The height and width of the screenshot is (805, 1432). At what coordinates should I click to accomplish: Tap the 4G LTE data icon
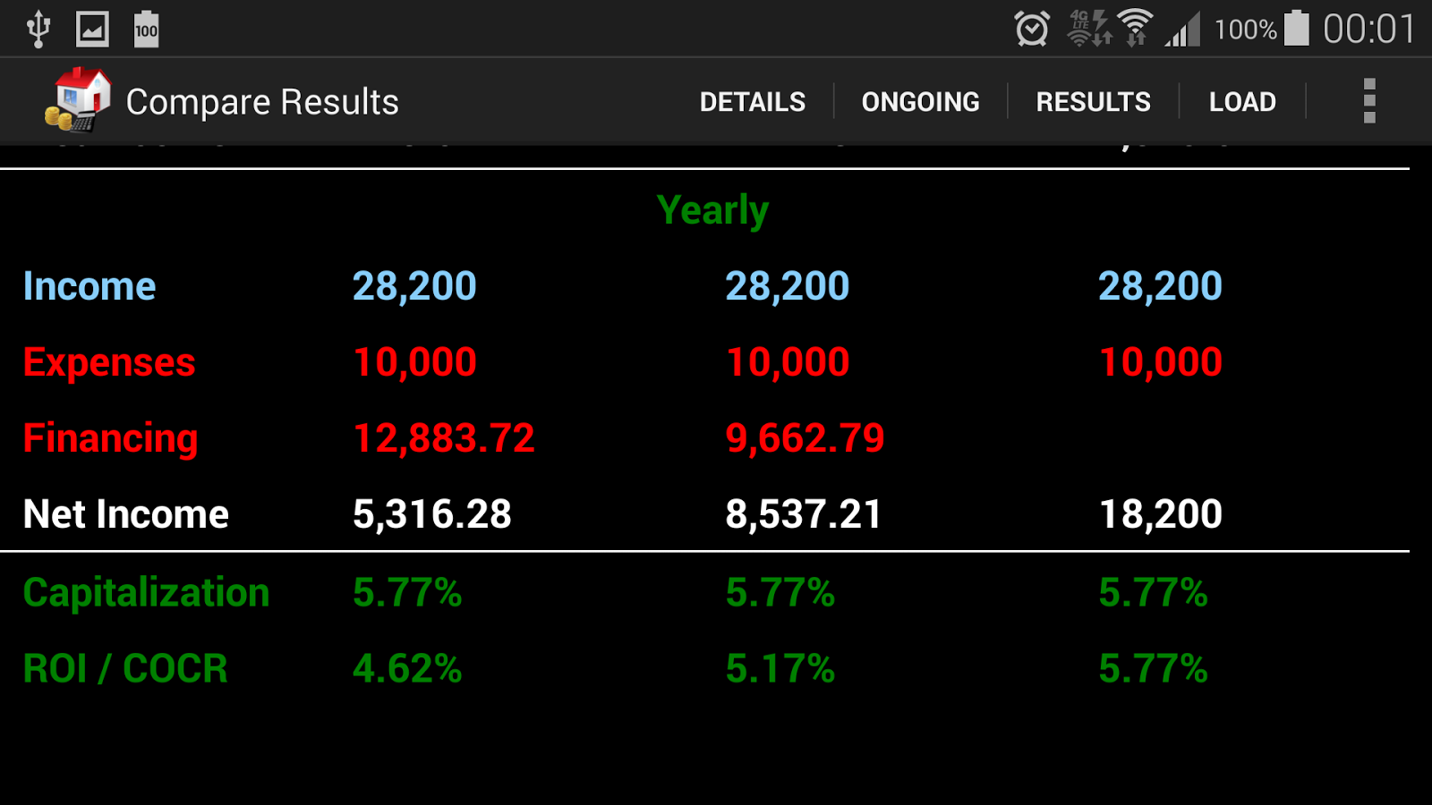[x=1090, y=29]
